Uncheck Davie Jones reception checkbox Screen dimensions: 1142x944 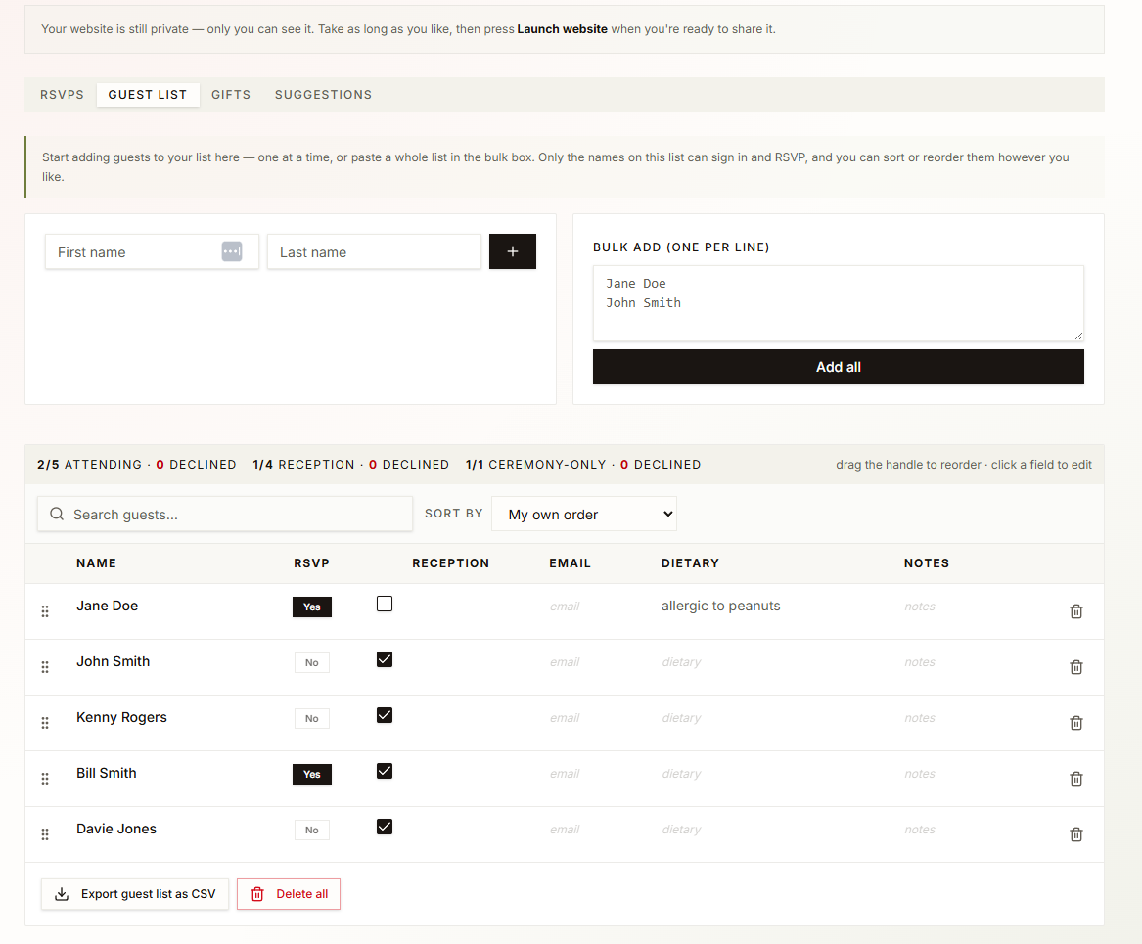(x=385, y=827)
